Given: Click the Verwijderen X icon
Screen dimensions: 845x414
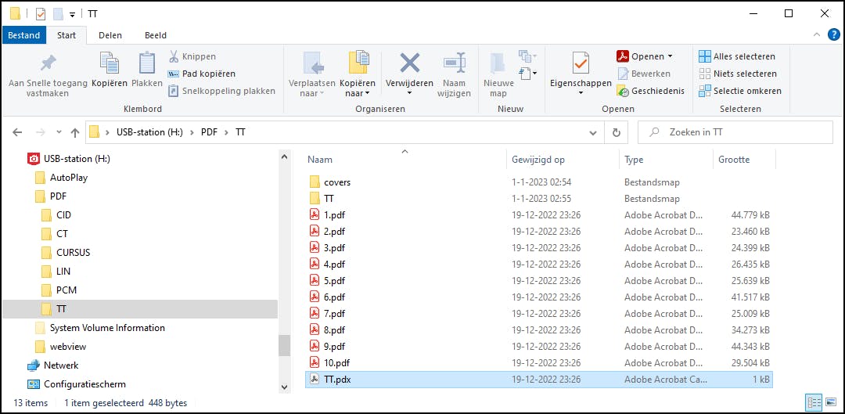Looking at the screenshot, I should (409, 63).
